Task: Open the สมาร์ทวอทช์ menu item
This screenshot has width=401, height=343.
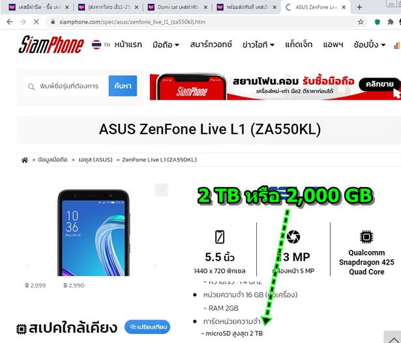Action: point(211,44)
